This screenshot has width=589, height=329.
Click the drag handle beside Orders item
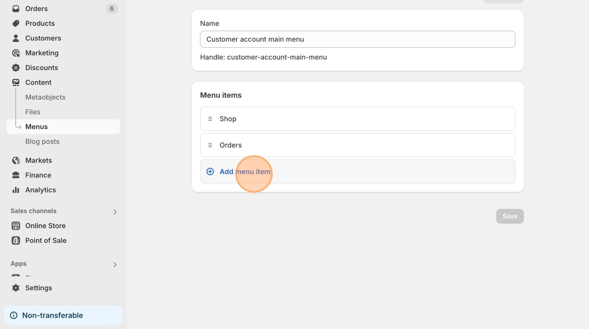[210, 145]
